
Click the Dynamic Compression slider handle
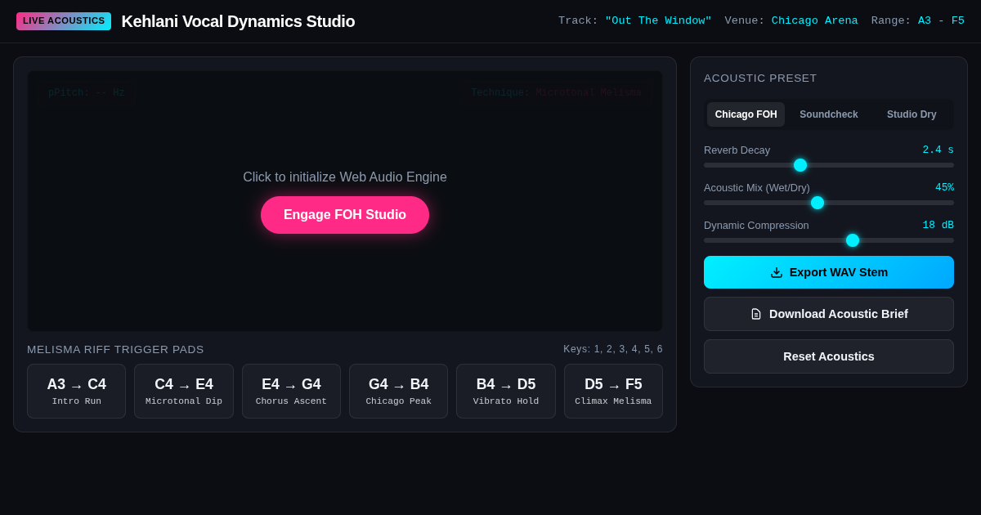click(853, 240)
